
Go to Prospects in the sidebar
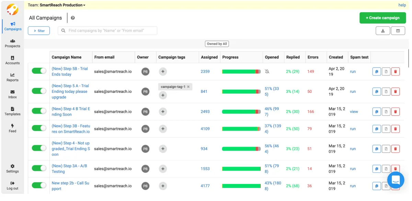(12, 43)
